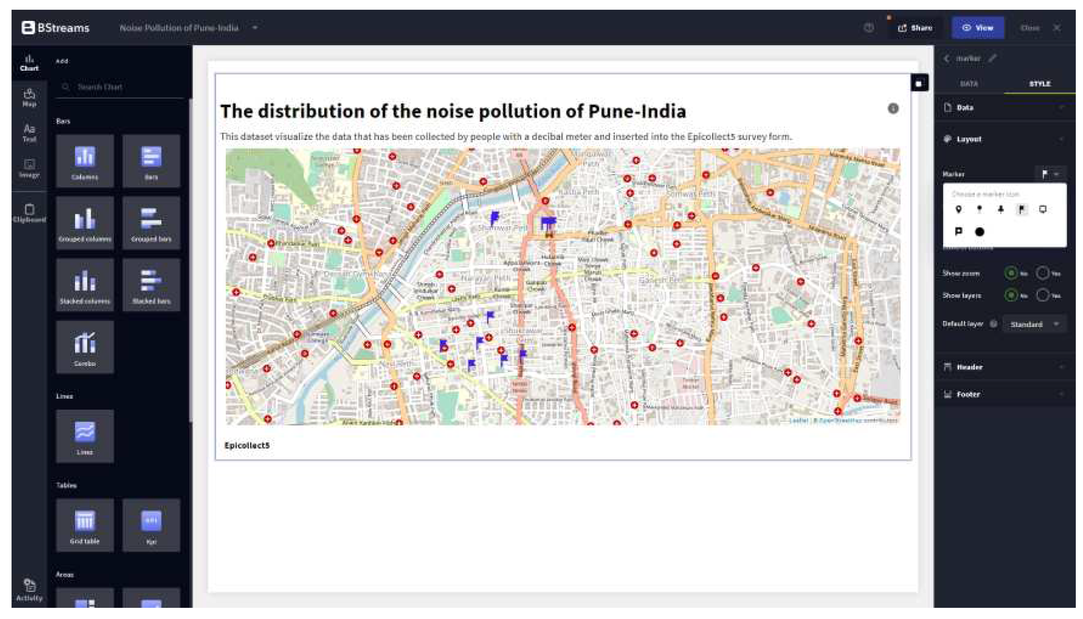Click the Search Chart field

(123, 87)
